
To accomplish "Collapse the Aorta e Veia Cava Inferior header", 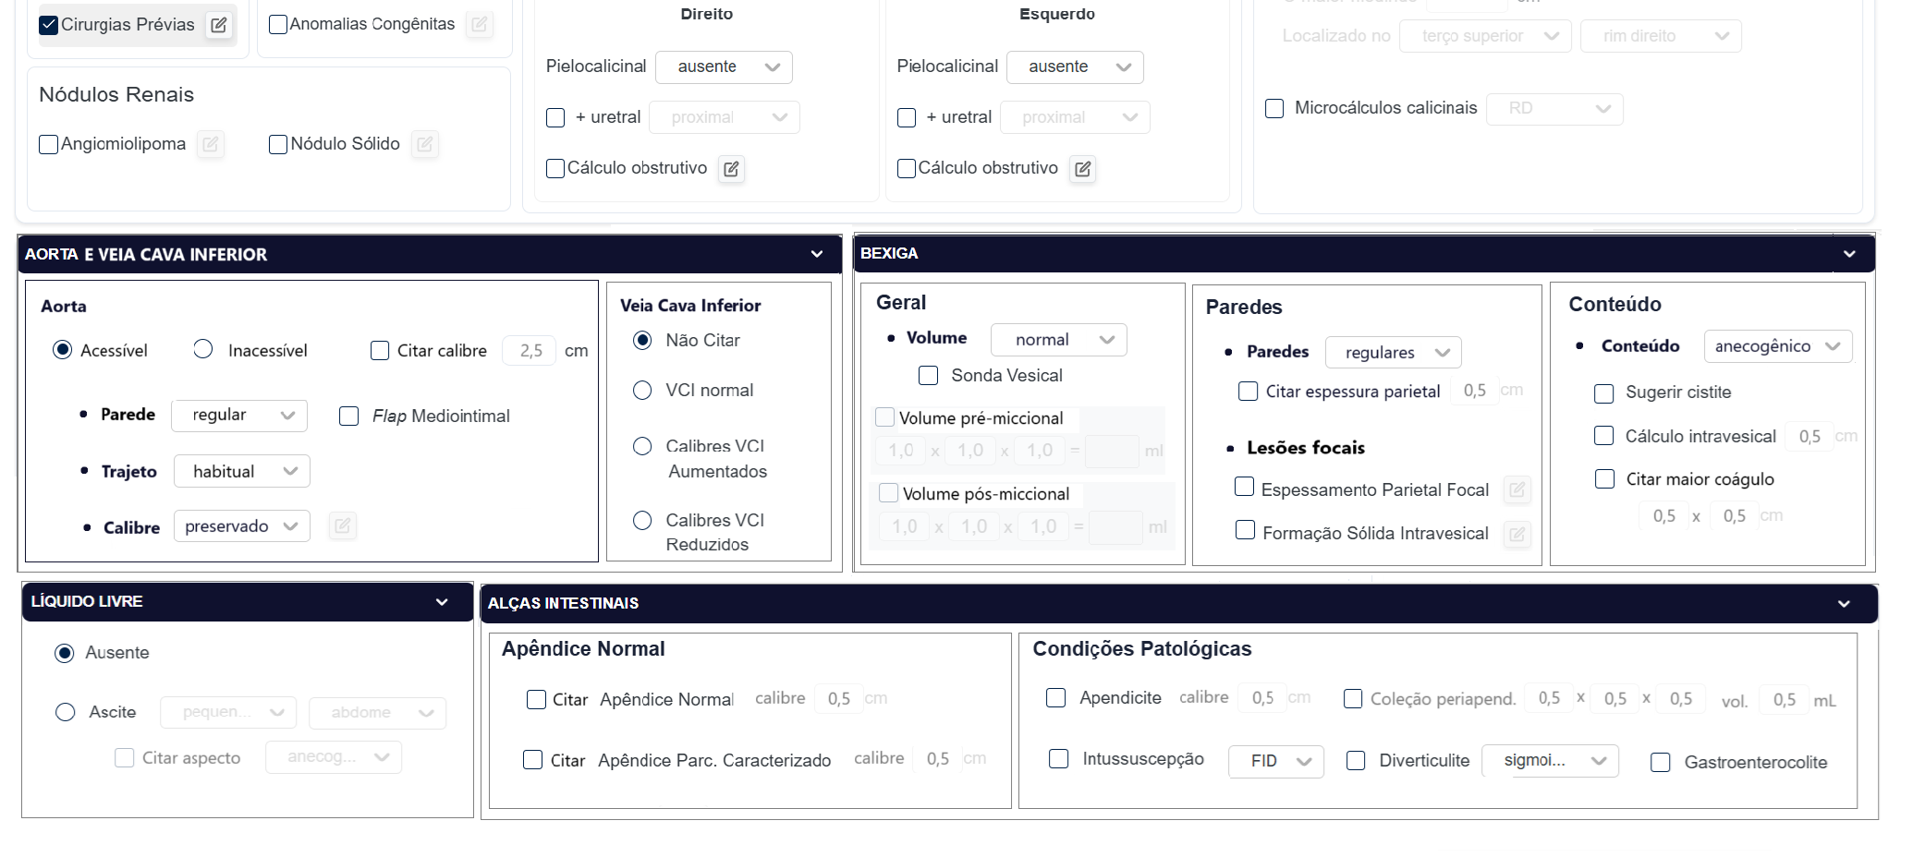I will pyautogui.click(x=817, y=254).
